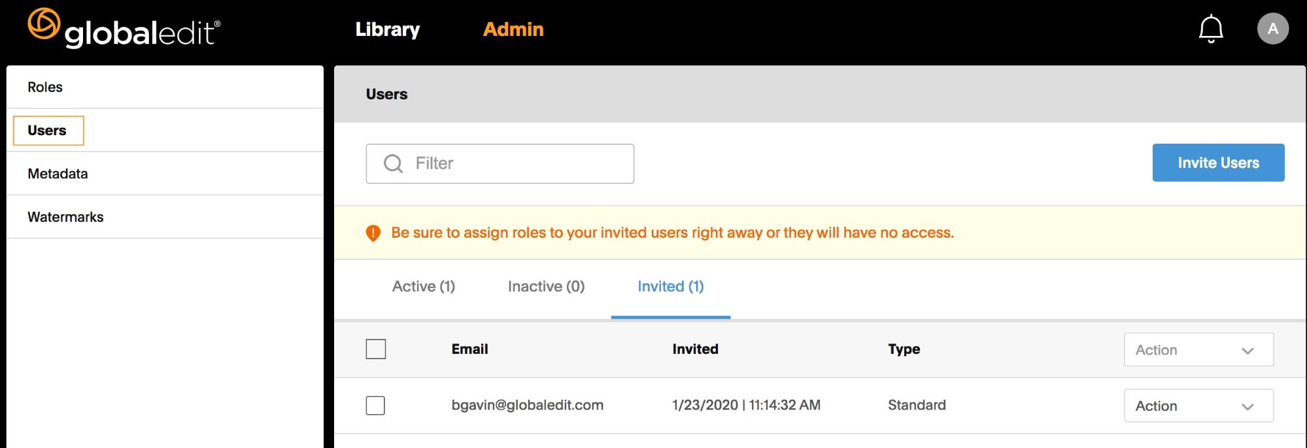Image resolution: width=1307 pixels, height=448 pixels.
Task: Click the Invite Users button
Action: (x=1218, y=163)
